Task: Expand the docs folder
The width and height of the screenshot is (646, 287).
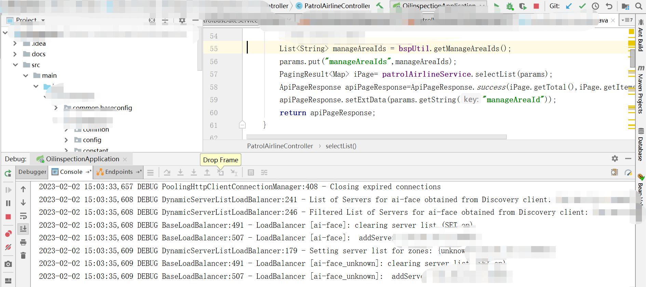Action: pos(15,54)
